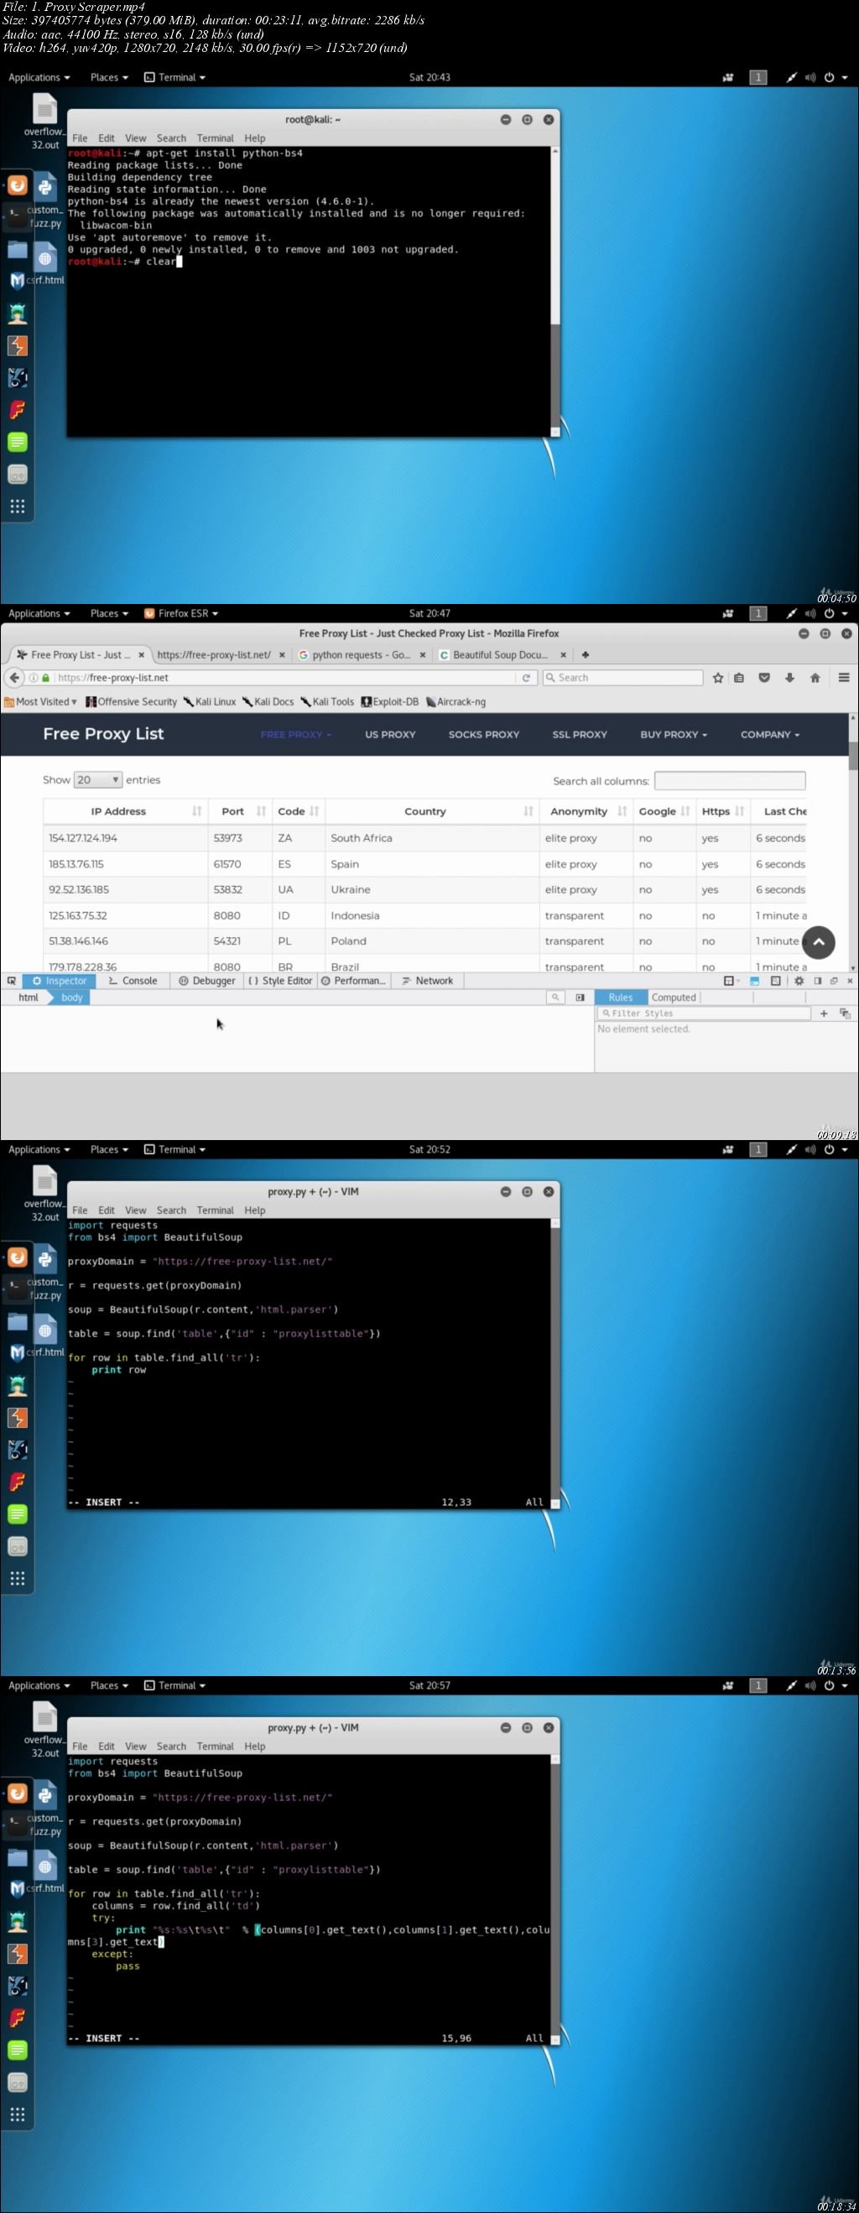Viewport: 859px width, 2213px height.
Task: Select body breadcrumb in Inspector
Action: [72, 997]
